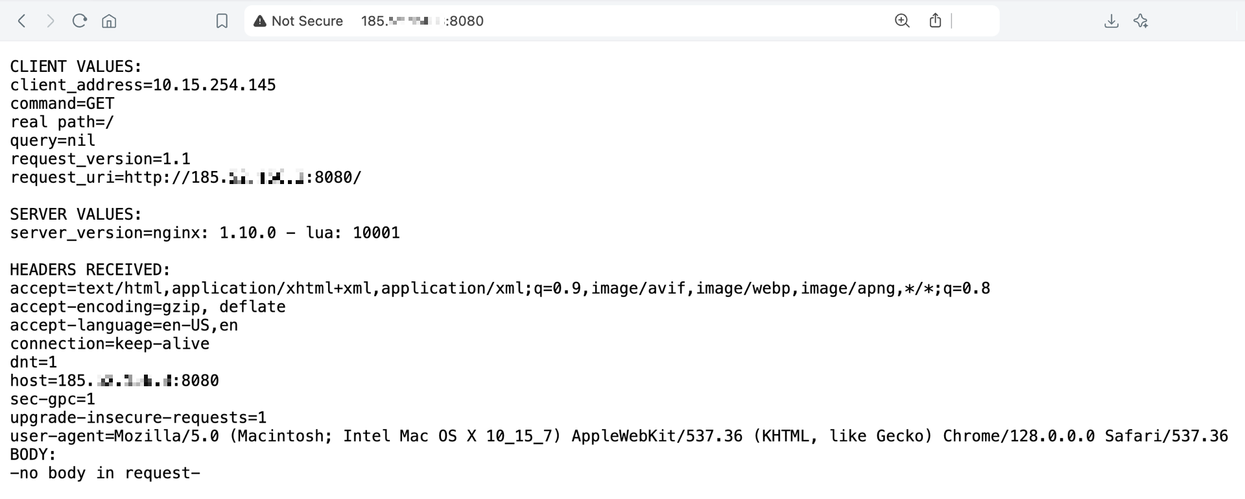The image size is (1245, 499).
Task: View the Not Secure site warning
Action: (x=299, y=21)
